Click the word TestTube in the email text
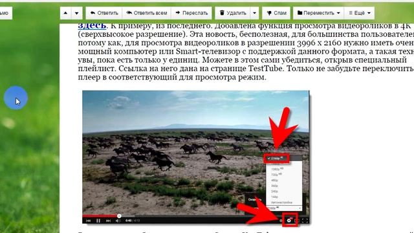This screenshot has width=414, height=233. coord(266,69)
